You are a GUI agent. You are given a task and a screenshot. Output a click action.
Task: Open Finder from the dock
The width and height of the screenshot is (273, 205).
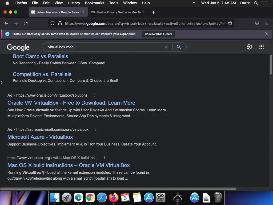pyautogui.click(x=55, y=198)
